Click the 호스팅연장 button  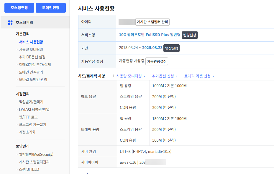pos(19,8)
